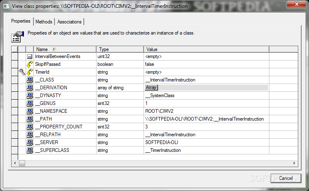
Task: Click the sint32 type of __GENUS
Action: 104,103
